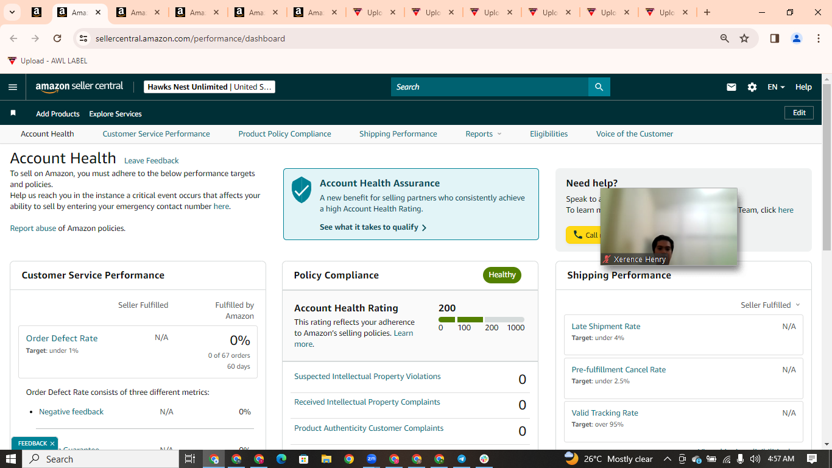Close the FEEDBACK tab with its X
Viewport: 832px width, 468px height.
[52, 444]
